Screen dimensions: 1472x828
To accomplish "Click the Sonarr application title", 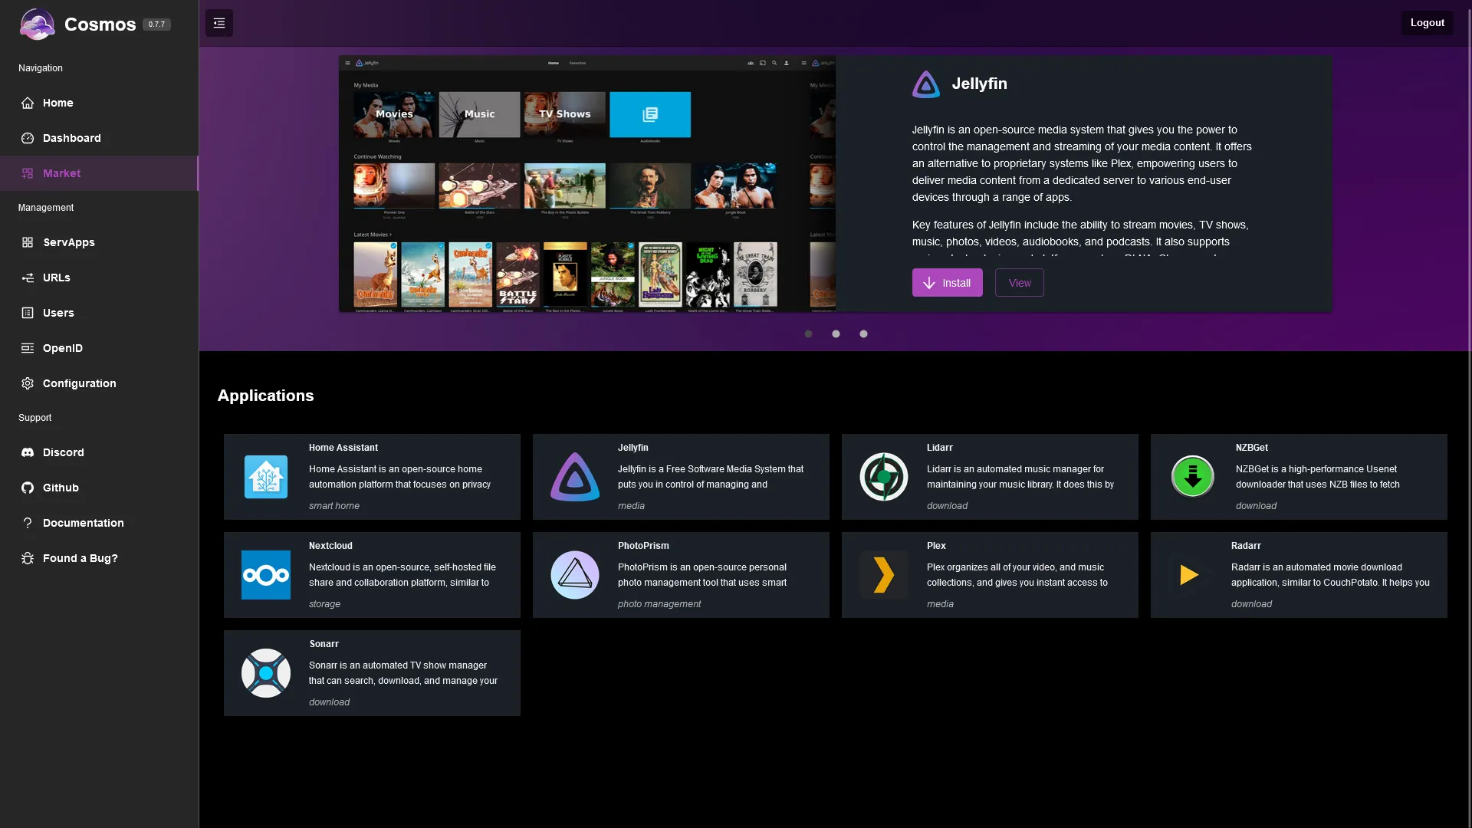I will tap(324, 644).
